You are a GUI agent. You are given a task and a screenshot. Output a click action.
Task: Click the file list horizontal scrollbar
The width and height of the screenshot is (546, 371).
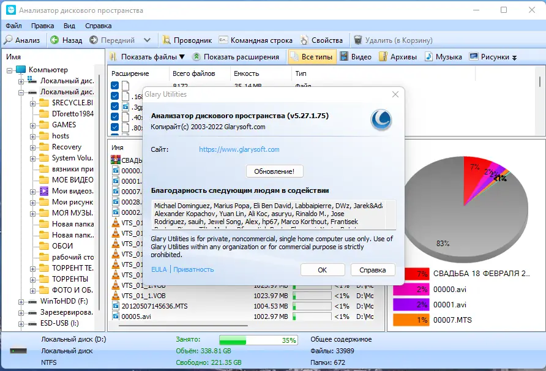(183, 326)
